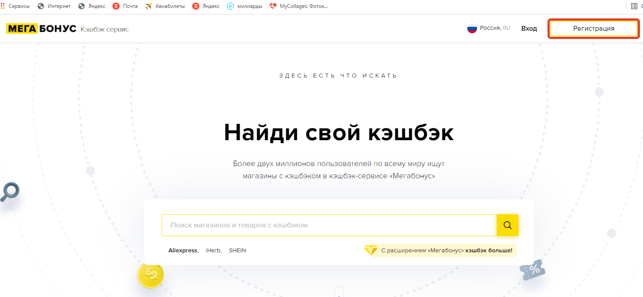Image resolution: width=643 pixels, height=297 pixels.
Task: Click the yellow magnifier search button
Action: 508,225
